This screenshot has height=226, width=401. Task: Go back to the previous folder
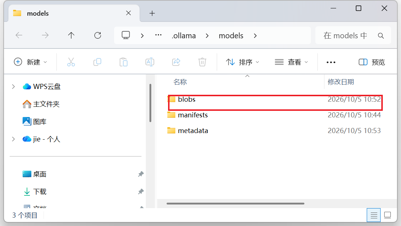click(19, 35)
